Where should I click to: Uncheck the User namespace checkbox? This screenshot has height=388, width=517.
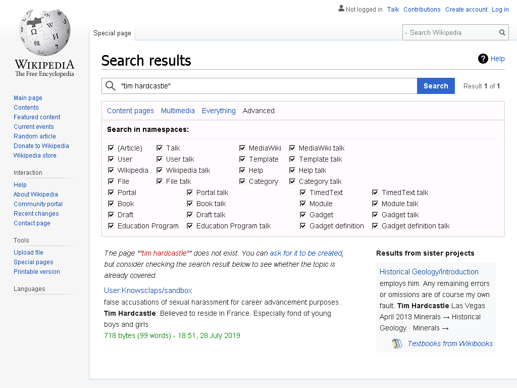coord(111,159)
